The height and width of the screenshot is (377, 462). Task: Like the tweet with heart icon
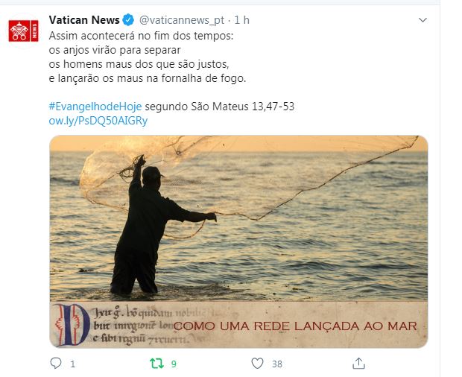click(257, 364)
